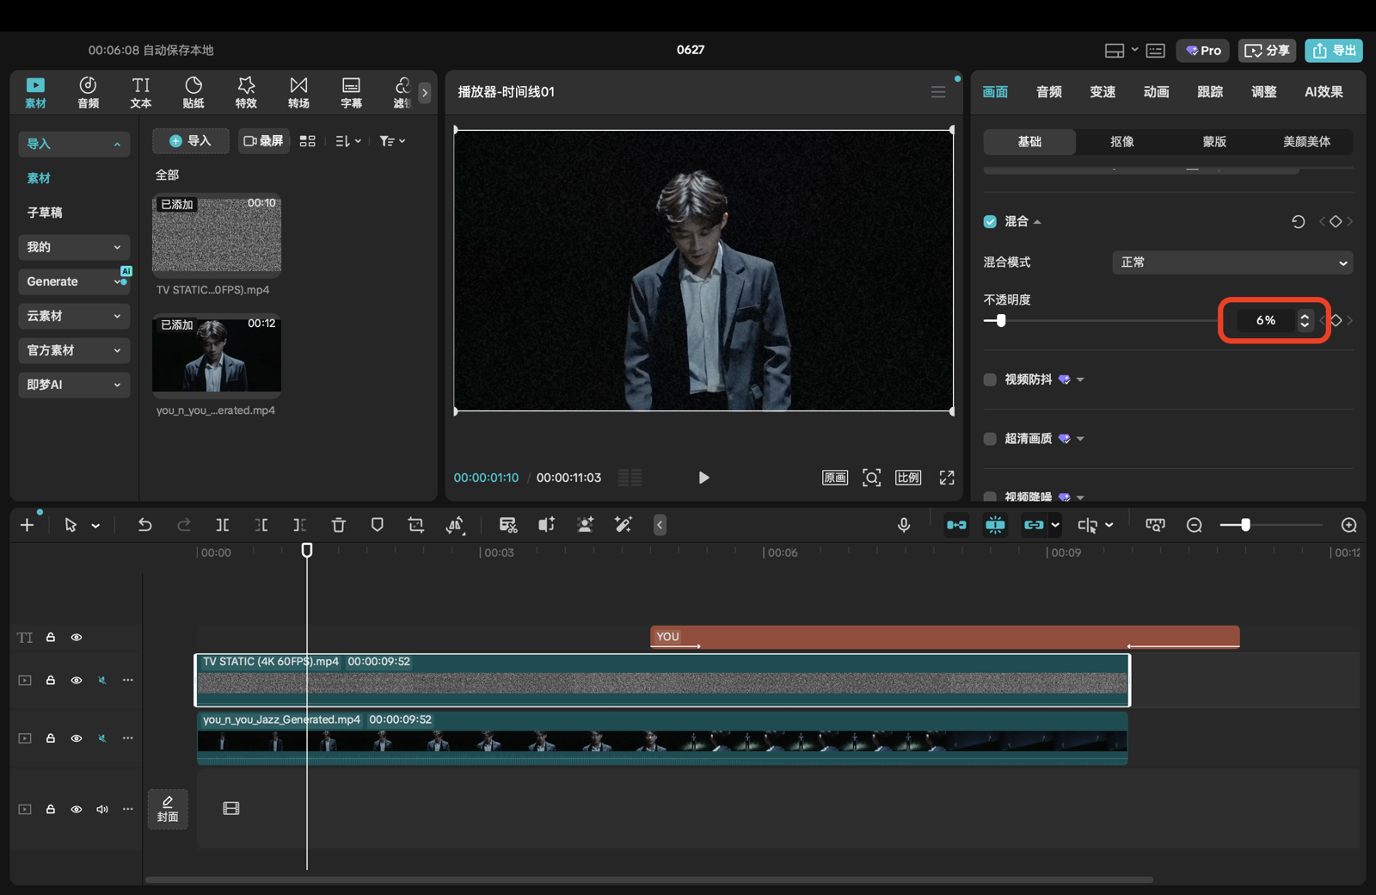Open the 蒙版 mask sub-tab

(1214, 142)
